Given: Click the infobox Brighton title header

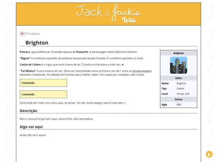Looking at the screenshot, I should [x=178, y=53].
